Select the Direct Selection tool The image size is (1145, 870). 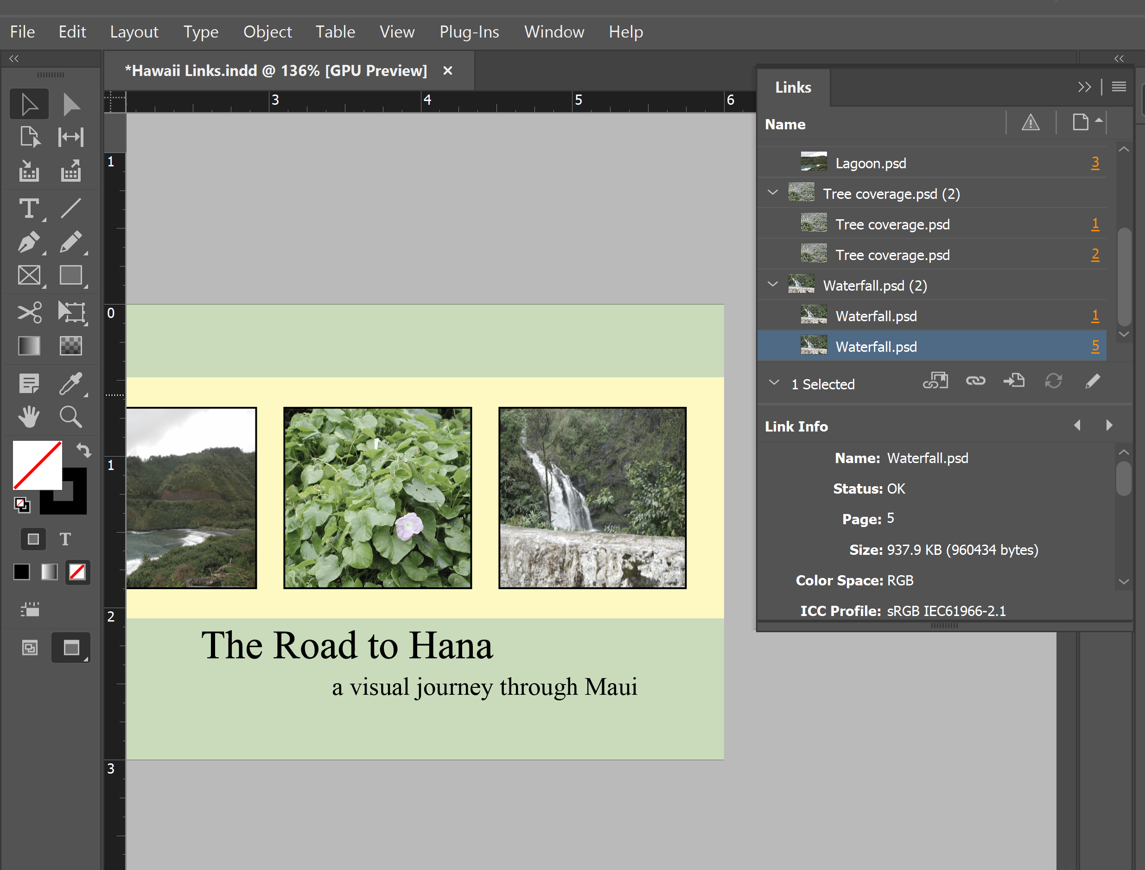point(71,104)
